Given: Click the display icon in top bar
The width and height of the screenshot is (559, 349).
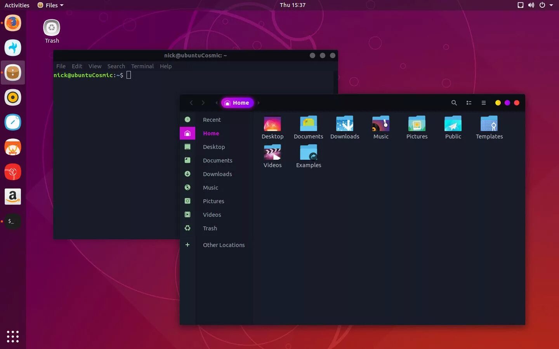Looking at the screenshot, I should 521,5.
